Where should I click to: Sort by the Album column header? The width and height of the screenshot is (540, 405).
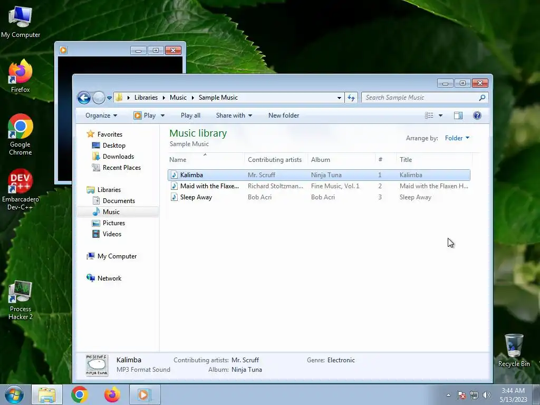pyautogui.click(x=341, y=159)
